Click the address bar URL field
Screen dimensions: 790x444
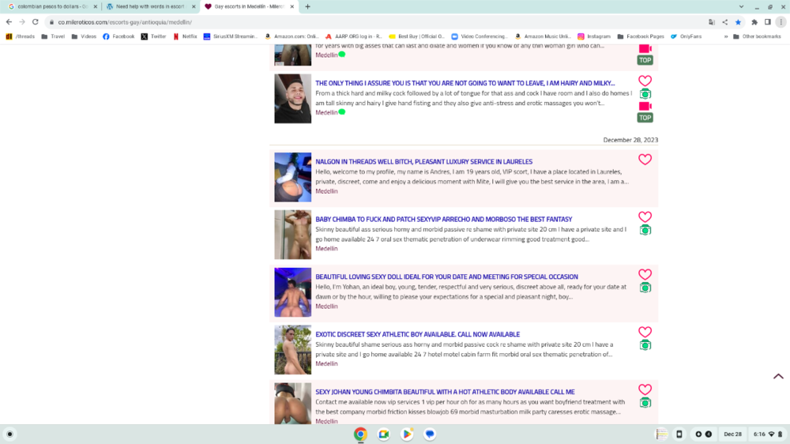316,22
